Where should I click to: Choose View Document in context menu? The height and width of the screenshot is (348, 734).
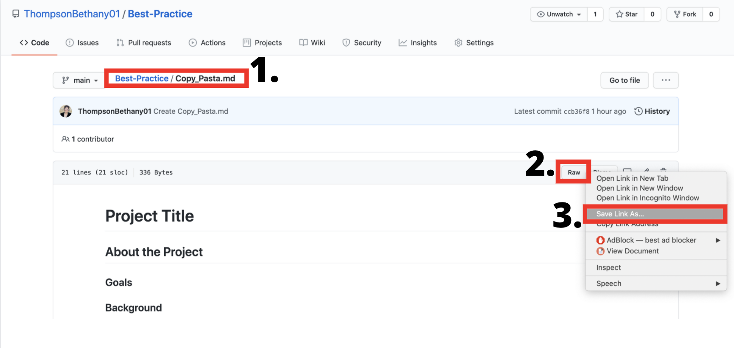pos(656,251)
